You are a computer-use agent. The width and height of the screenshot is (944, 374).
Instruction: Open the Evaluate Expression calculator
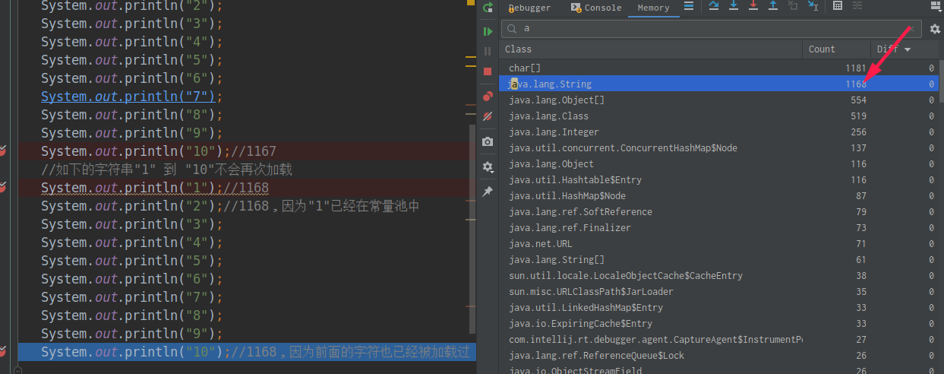(x=838, y=6)
